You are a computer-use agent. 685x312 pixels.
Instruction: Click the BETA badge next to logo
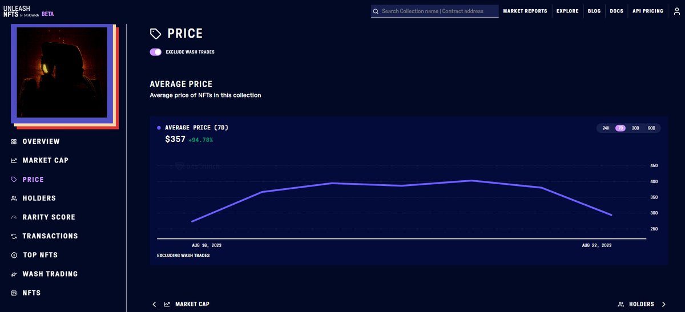click(48, 14)
